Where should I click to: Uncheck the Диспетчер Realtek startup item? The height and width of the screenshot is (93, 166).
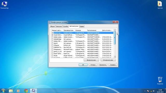coord(52,33)
